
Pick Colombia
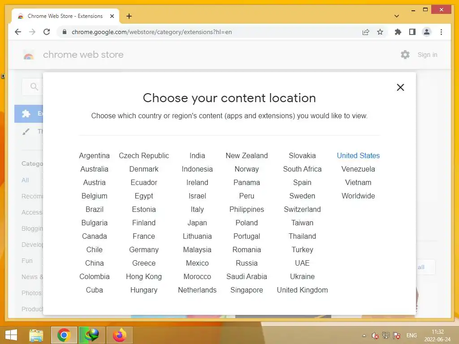pyautogui.click(x=94, y=277)
